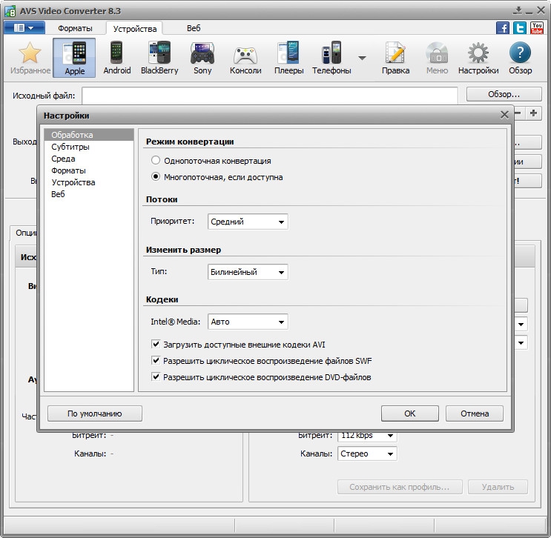Choose the BlackBerry device icon
This screenshot has height=538, width=551.
point(160,57)
